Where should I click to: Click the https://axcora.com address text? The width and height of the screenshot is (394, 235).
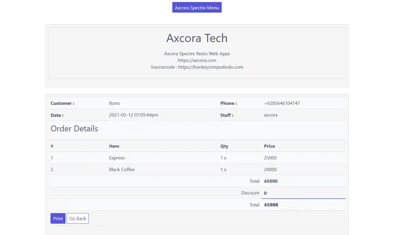[197, 60]
